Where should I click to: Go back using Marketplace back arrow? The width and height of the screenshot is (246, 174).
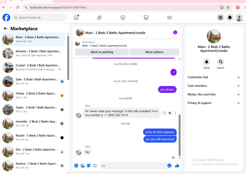[6, 28]
